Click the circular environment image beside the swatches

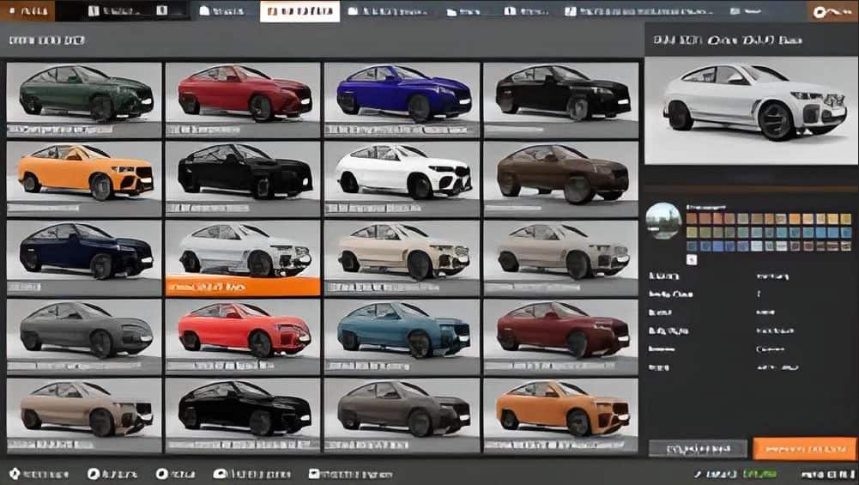click(662, 221)
